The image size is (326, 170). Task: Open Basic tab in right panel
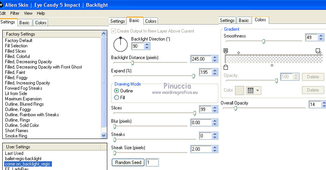coord(244,20)
